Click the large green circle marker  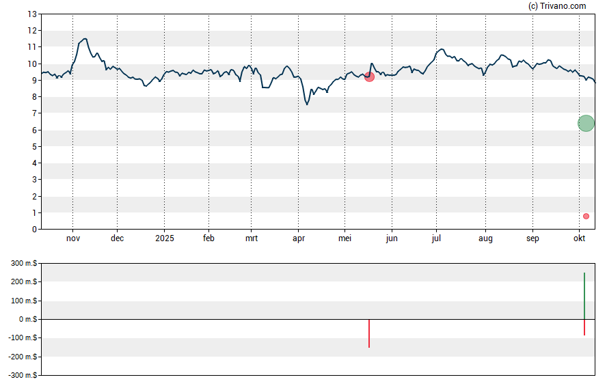586,123
